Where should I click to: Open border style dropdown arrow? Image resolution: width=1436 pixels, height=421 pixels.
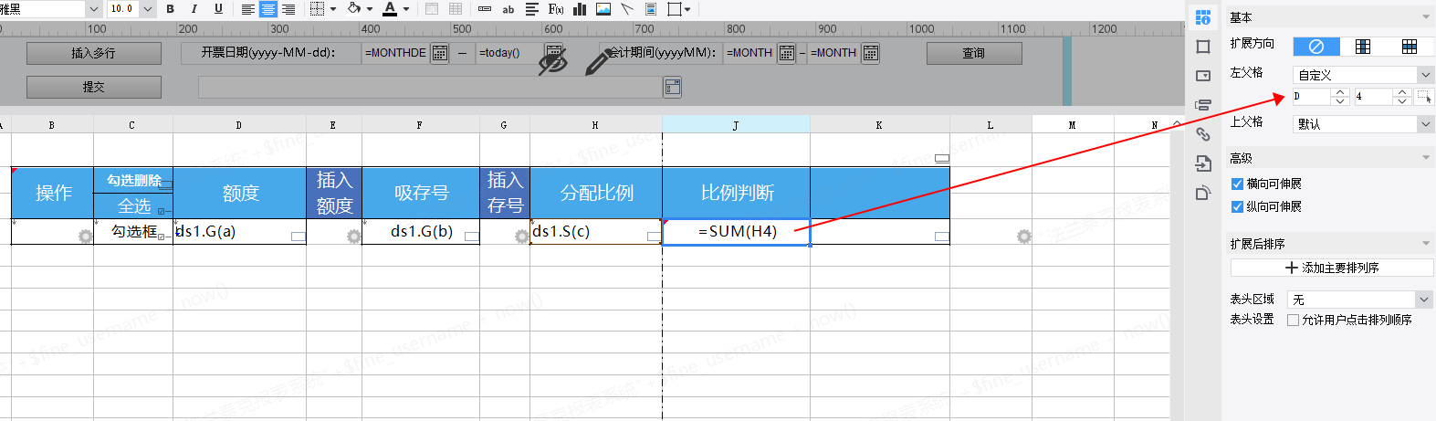click(x=332, y=9)
